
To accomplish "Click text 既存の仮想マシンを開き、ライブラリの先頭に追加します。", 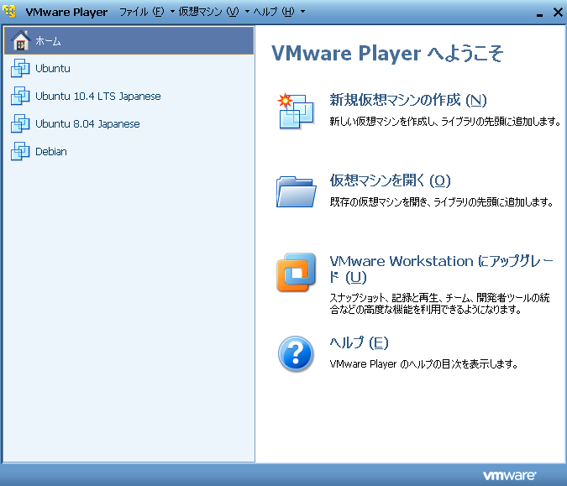I will coord(442,201).
